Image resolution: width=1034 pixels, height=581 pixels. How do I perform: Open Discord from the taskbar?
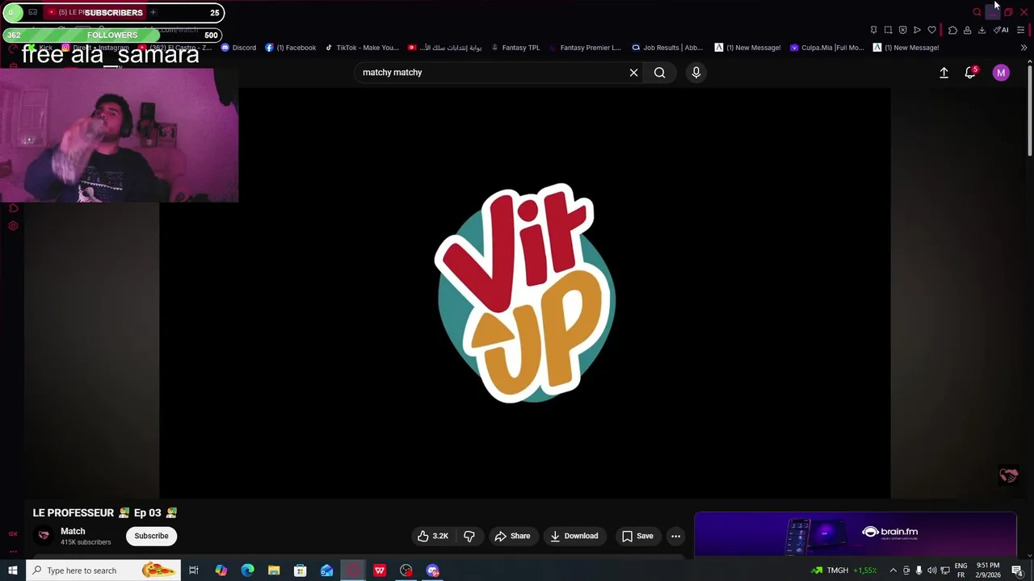point(432,571)
